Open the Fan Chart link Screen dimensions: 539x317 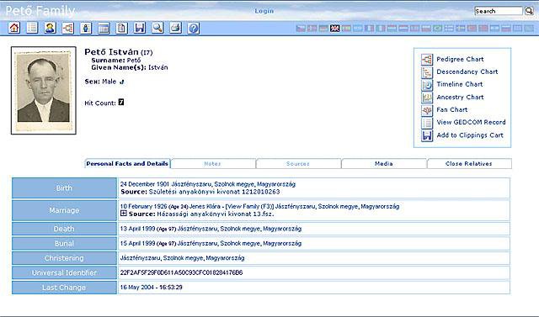click(x=452, y=109)
